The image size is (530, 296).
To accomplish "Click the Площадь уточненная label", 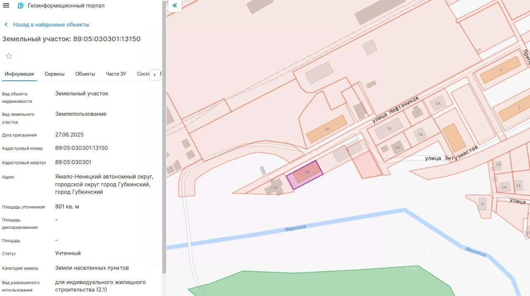I will [x=23, y=207].
